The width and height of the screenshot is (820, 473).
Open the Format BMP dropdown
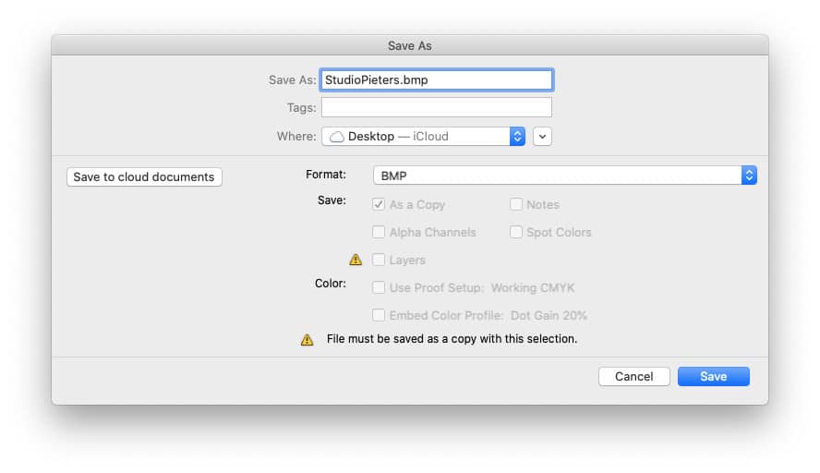pyautogui.click(x=565, y=176)
